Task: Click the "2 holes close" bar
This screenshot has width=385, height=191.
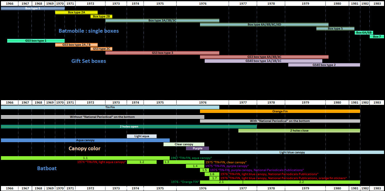Action: tap(299, 131)
